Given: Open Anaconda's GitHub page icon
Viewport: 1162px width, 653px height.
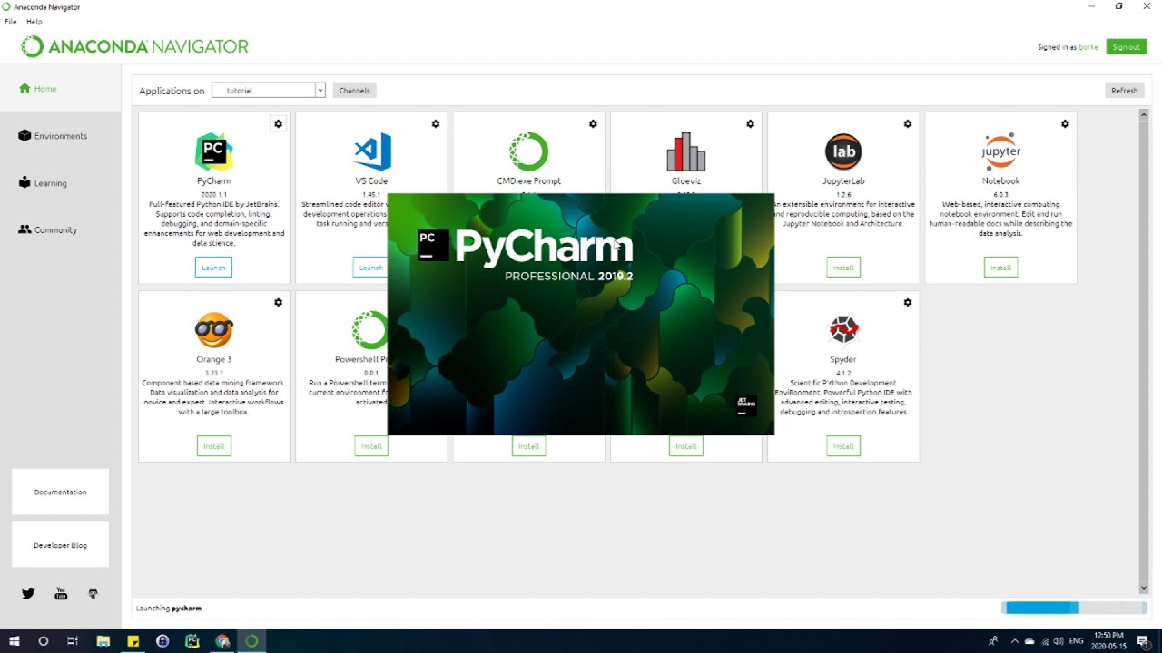Looking at the screenshot, I should click(x=93, y=593).
